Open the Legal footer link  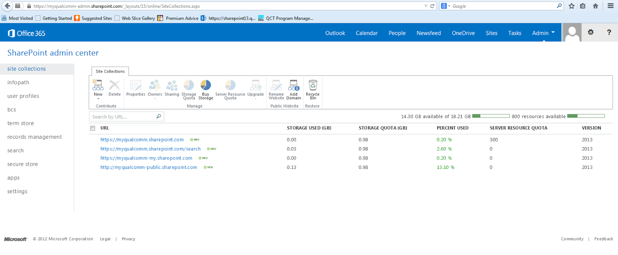105,239
